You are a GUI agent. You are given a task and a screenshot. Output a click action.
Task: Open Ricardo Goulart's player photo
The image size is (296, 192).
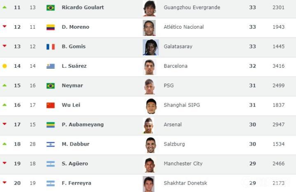[149, 8]
